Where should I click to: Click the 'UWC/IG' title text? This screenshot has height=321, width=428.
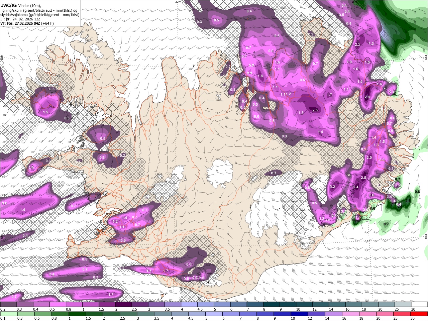(8, 6)
